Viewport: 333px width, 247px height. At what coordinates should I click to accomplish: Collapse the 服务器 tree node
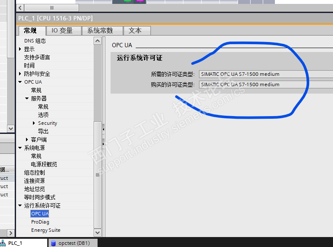coord(27,98)
